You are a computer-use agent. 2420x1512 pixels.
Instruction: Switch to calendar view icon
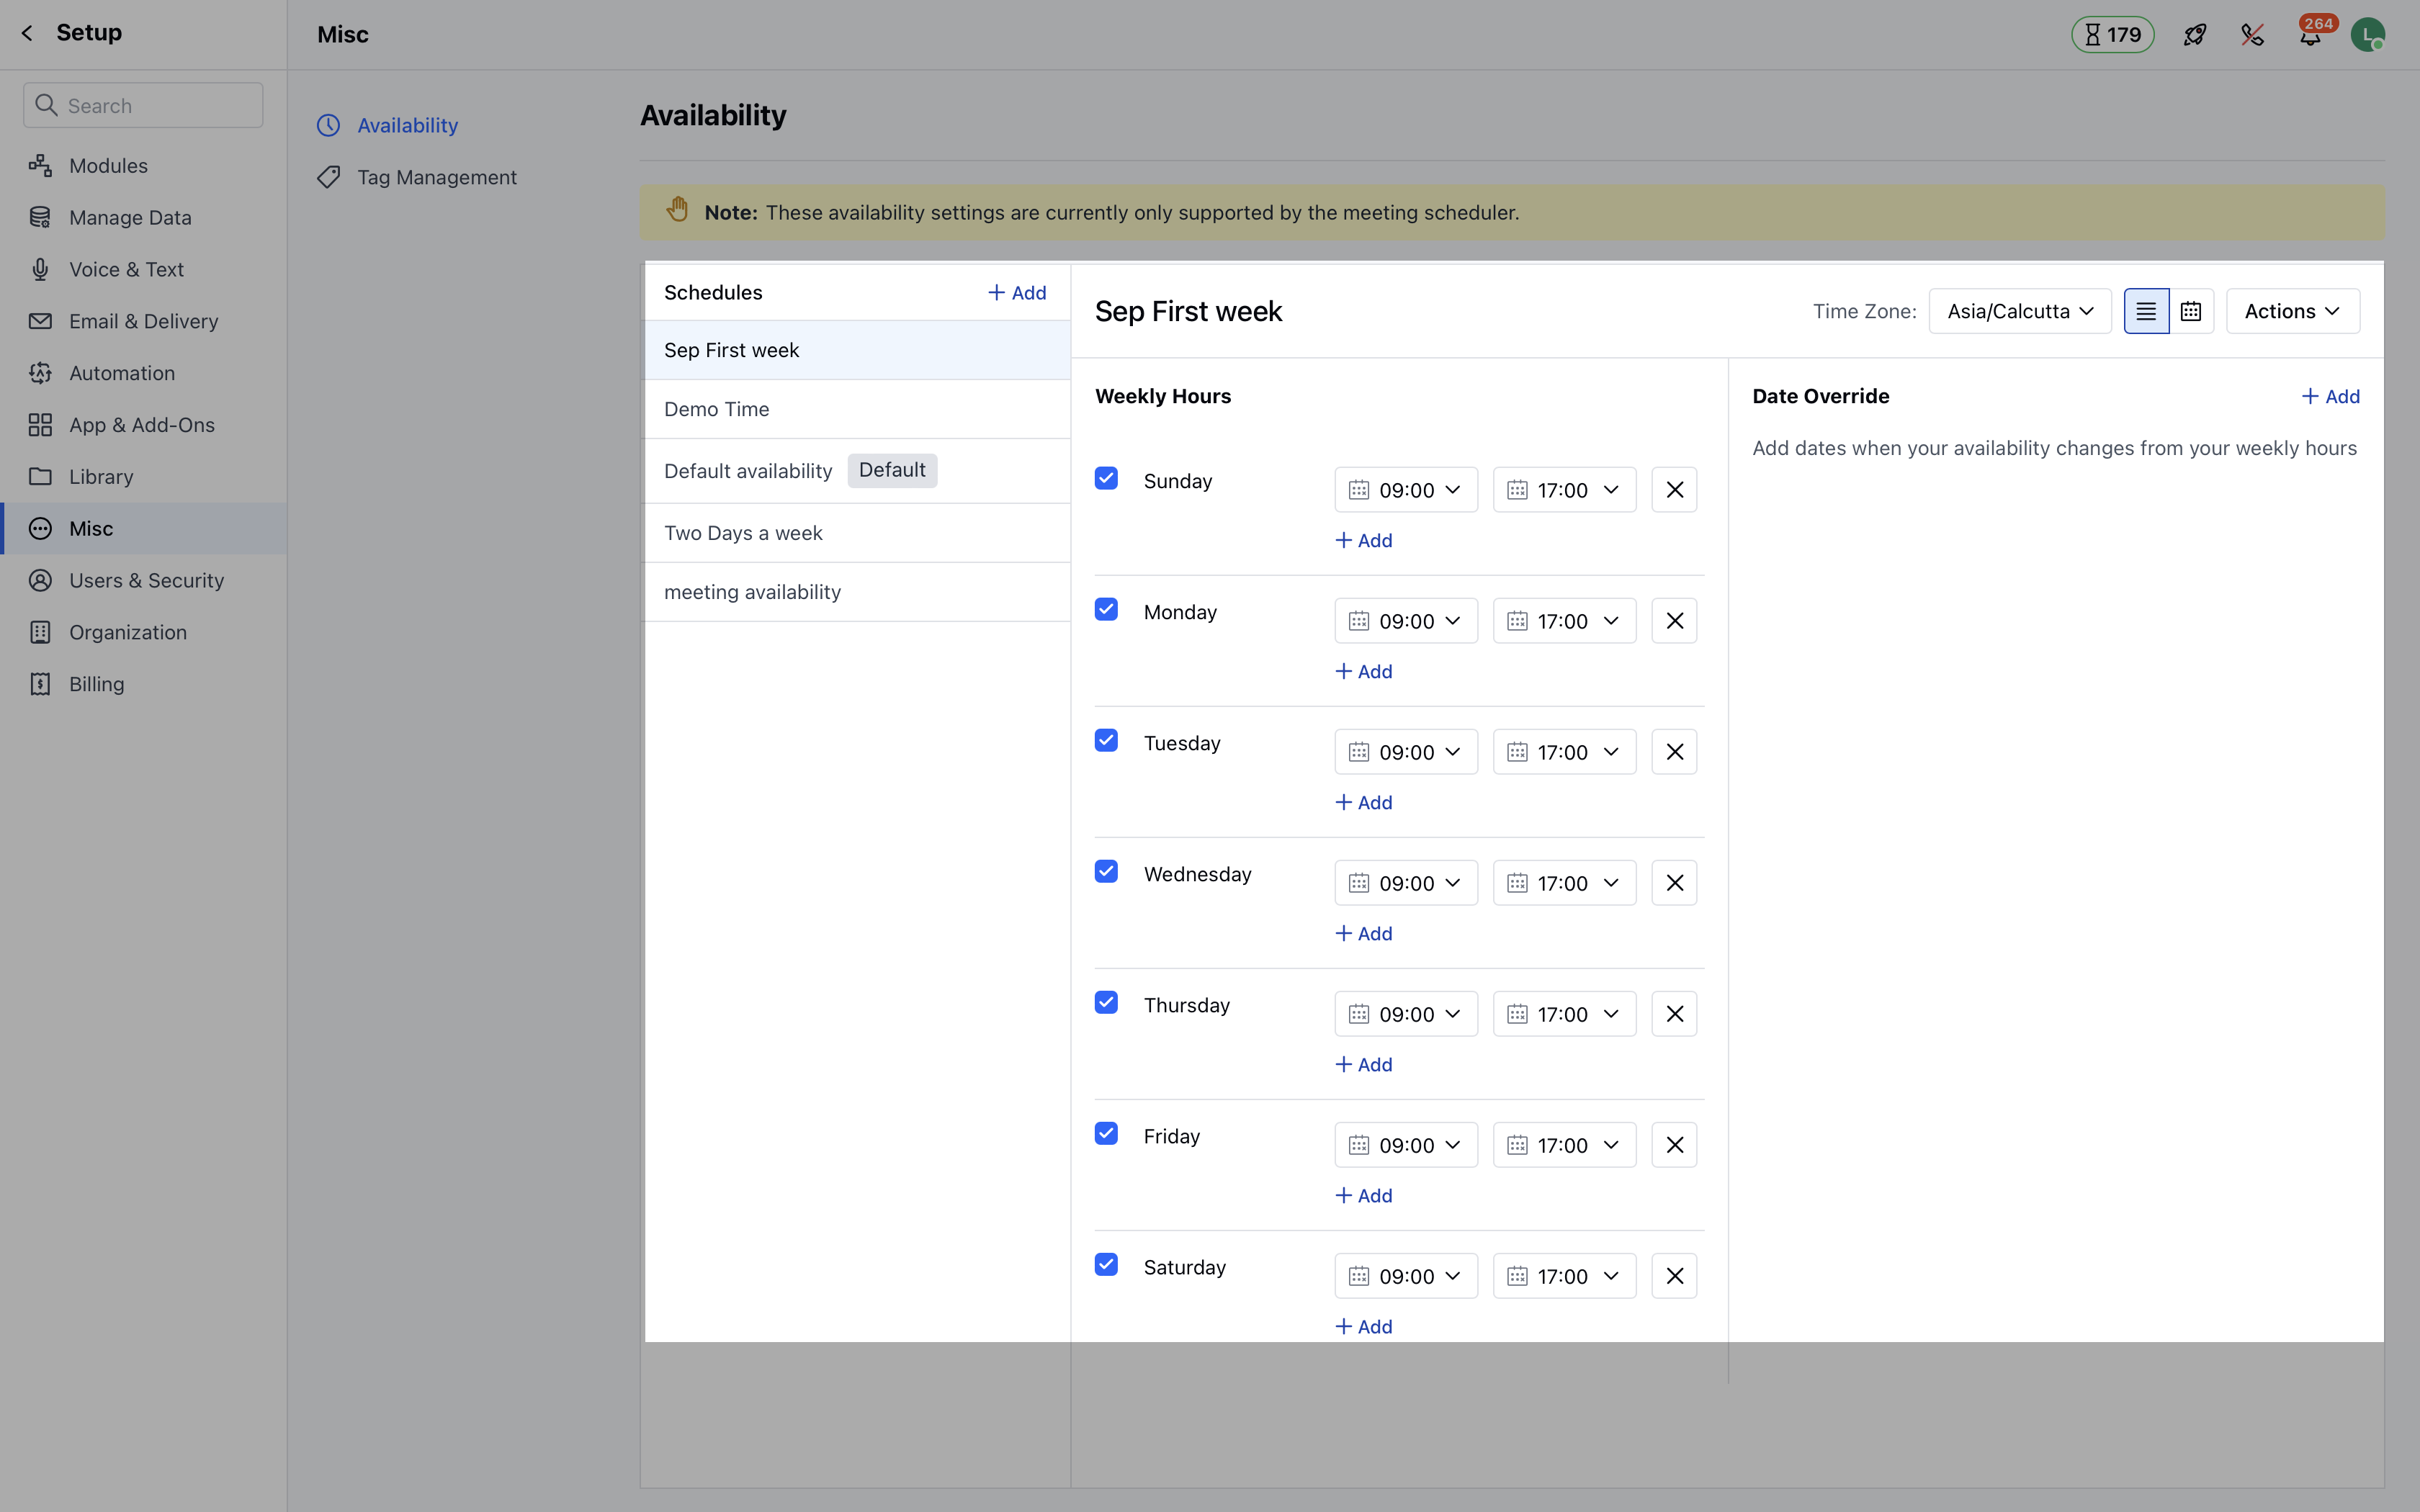click(x=2191, y=311)
